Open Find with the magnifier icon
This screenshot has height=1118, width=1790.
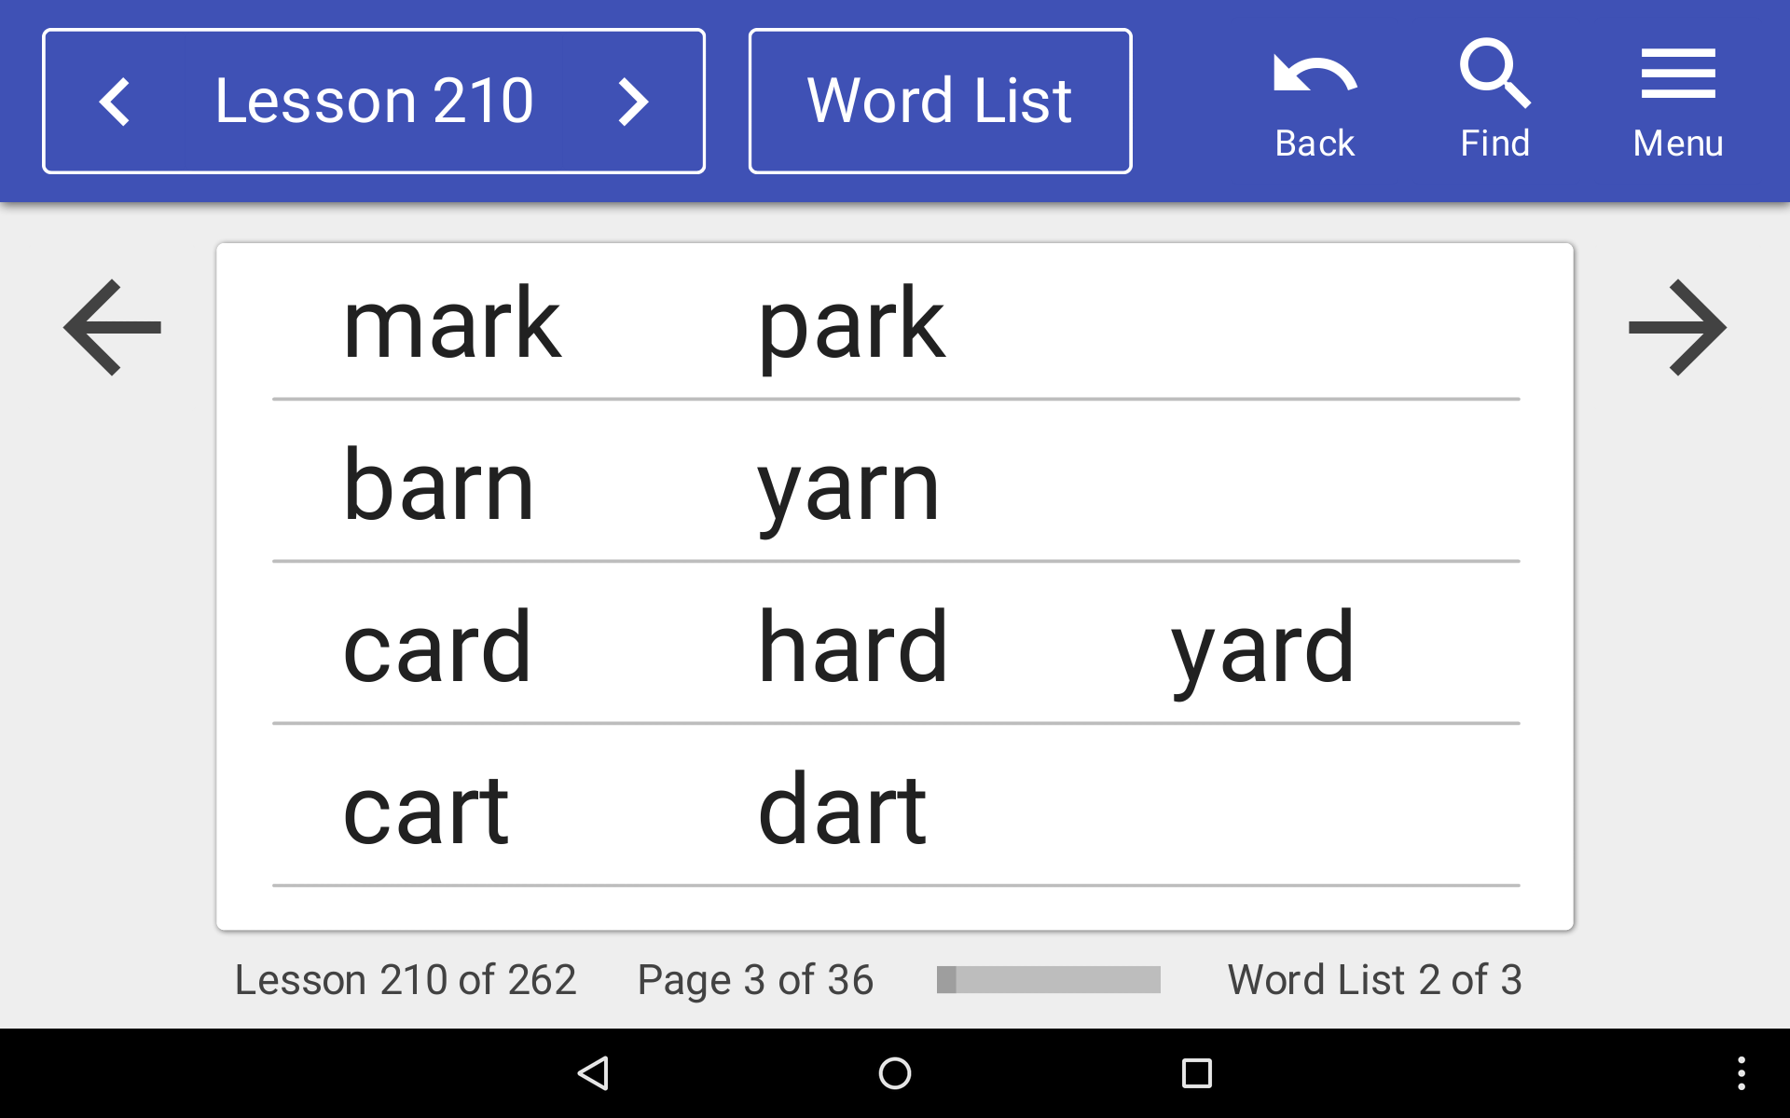[1494, 73]
